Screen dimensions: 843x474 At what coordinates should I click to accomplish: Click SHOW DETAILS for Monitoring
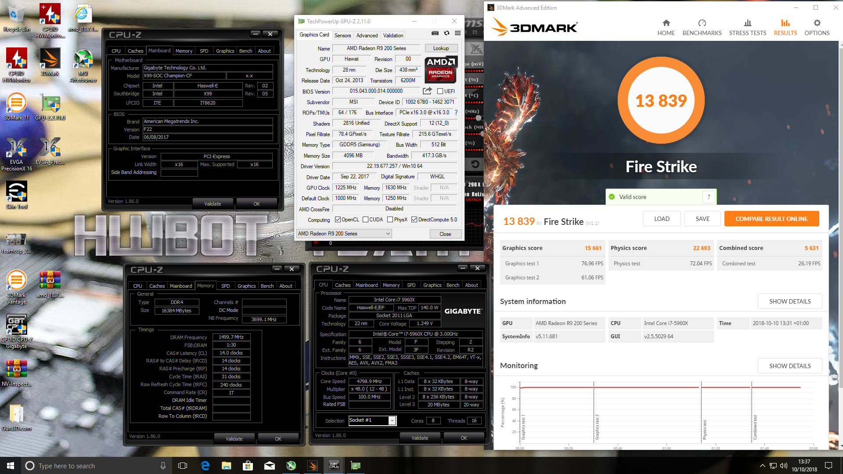pos(790,366)
